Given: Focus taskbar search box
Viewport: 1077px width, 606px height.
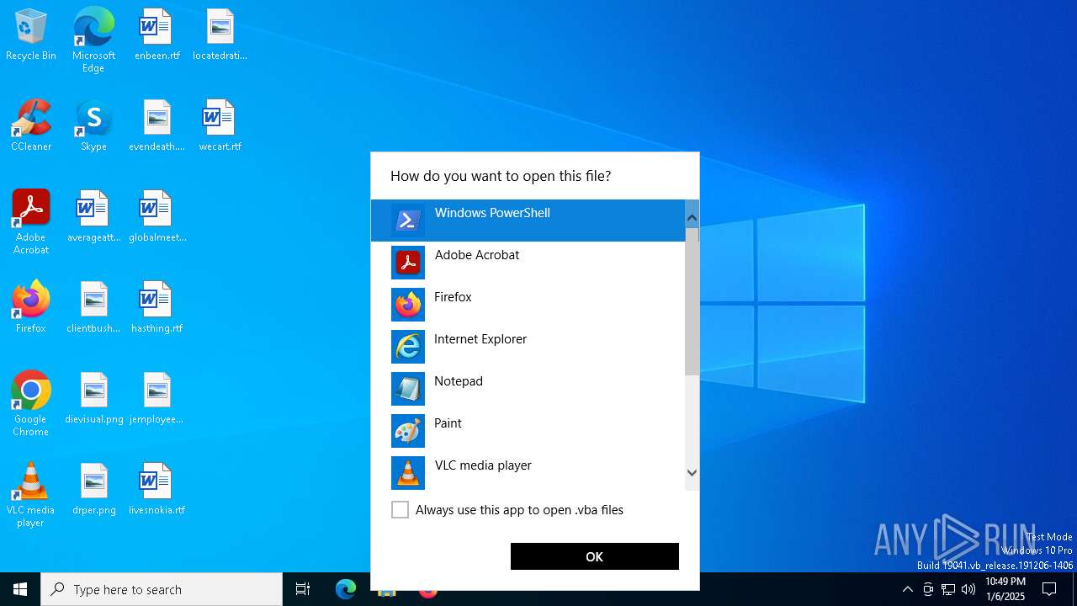Looking at the screenshot, I should 162,589.
